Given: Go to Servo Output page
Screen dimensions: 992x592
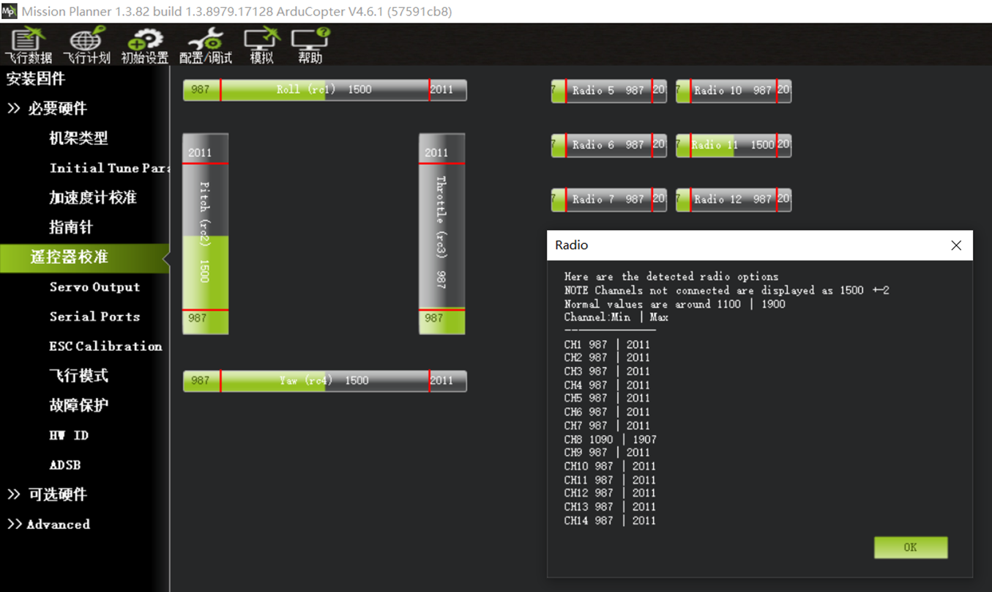Looking at the screenshot, I should [x=94, y=287].
